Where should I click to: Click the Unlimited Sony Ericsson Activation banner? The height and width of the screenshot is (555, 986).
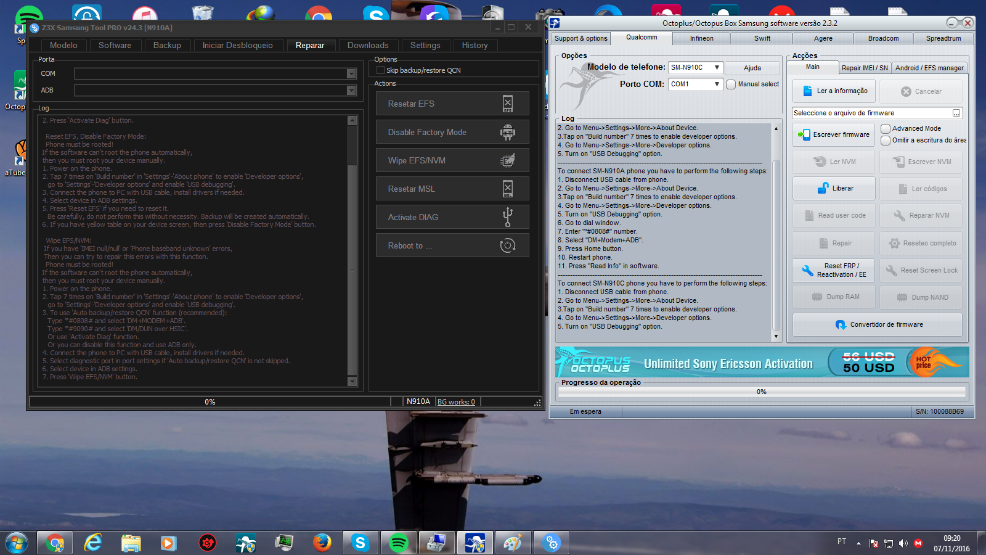point(762,362)
